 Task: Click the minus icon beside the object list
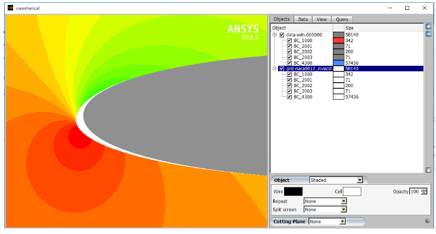(x=428, y=34)
